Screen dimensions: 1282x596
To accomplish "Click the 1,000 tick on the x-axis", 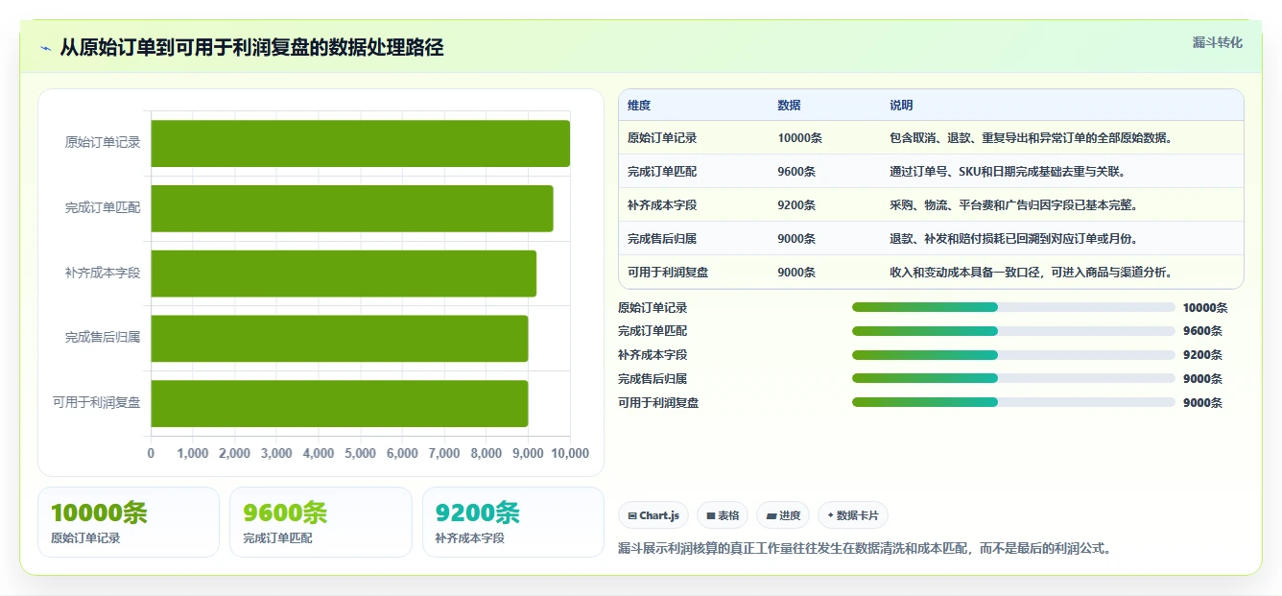I will click(193, 453).
